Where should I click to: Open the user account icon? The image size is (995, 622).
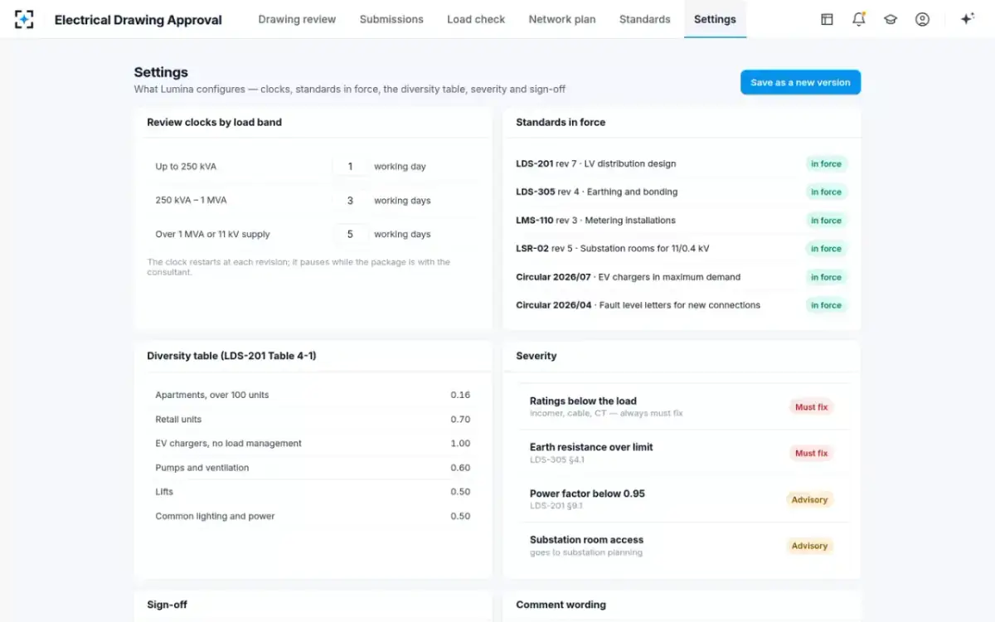point(922,19)
